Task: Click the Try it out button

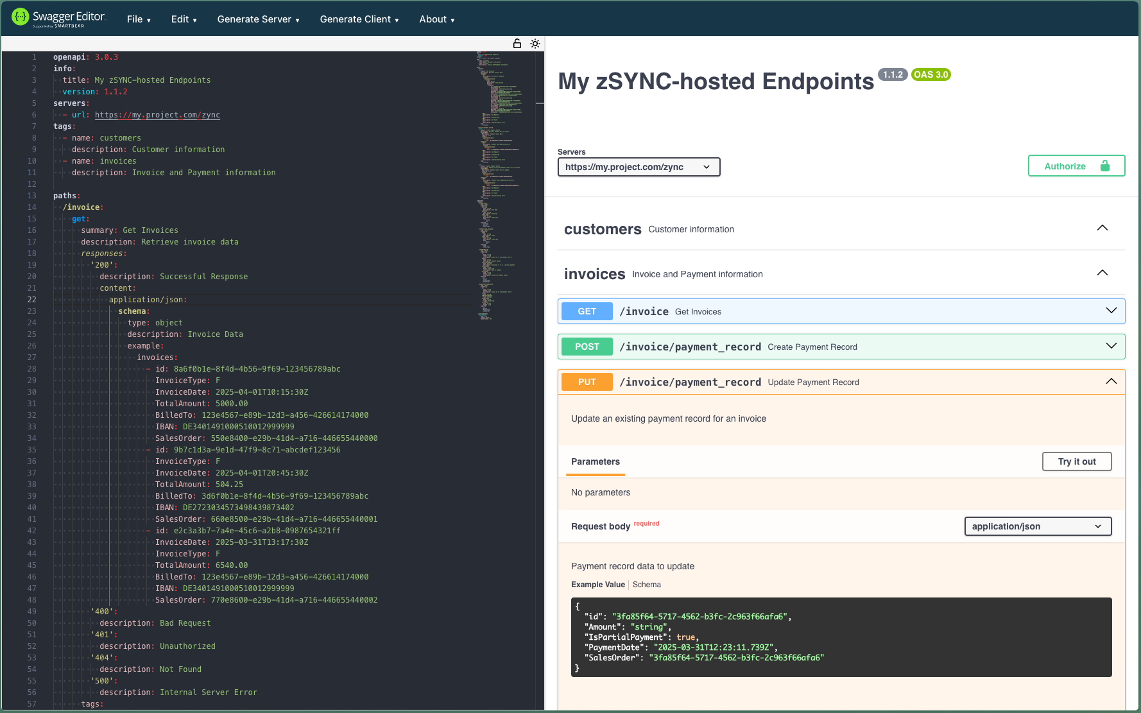Action: 1077,461
